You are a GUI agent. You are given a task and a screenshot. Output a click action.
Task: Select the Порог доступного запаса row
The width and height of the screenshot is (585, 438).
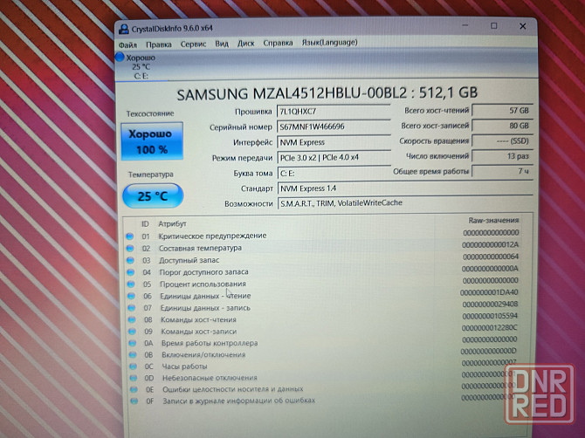323,270
